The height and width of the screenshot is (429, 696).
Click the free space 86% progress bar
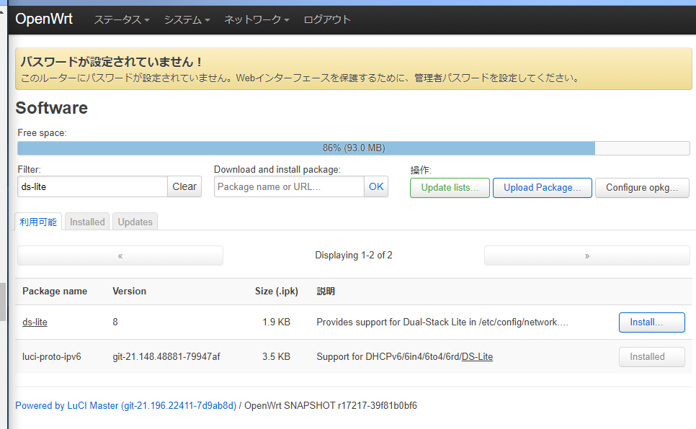[353, 148]
